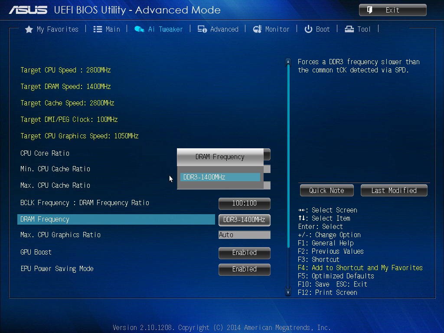444x333 pixels.
Task: Select the GPU Boost label
Action: pyautogui.click(x=36, y=252)
